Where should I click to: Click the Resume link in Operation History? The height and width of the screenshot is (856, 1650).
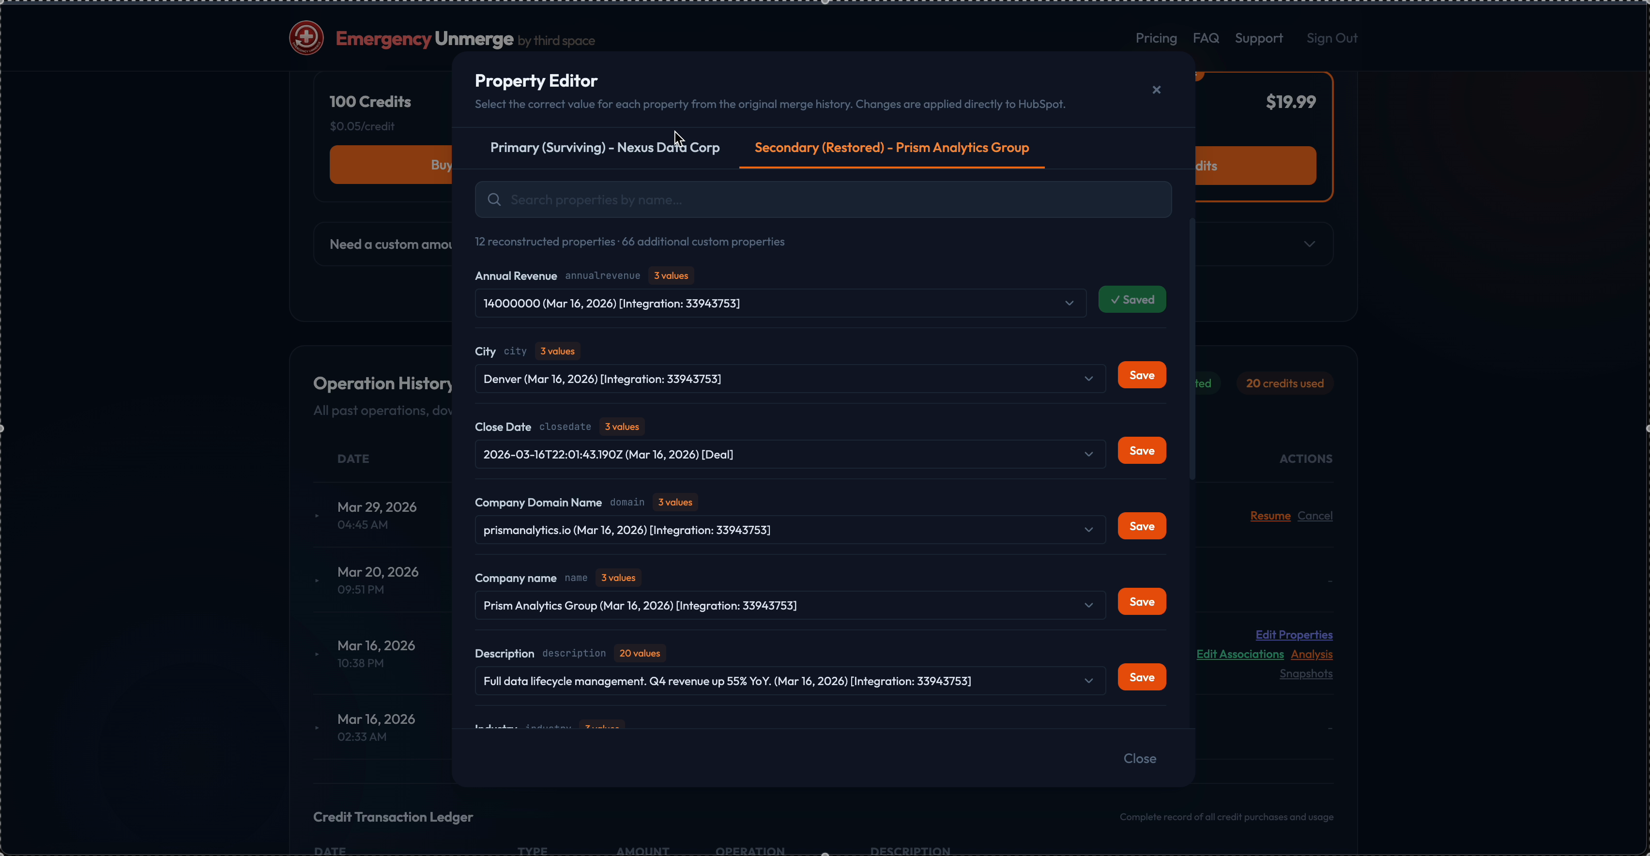point(1270,516)
